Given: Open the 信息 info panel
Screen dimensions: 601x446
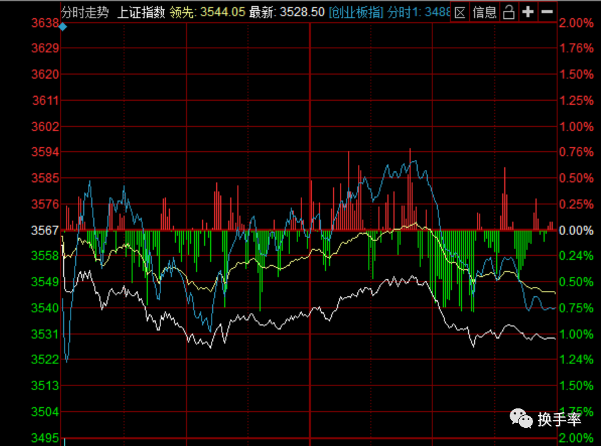Looking at the screenshot, I should pos(484,12).
